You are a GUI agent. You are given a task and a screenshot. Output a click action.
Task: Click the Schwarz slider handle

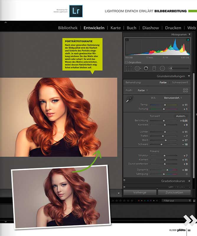point(162,145)
